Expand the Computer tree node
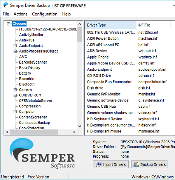175x180 pixels. 15,112
